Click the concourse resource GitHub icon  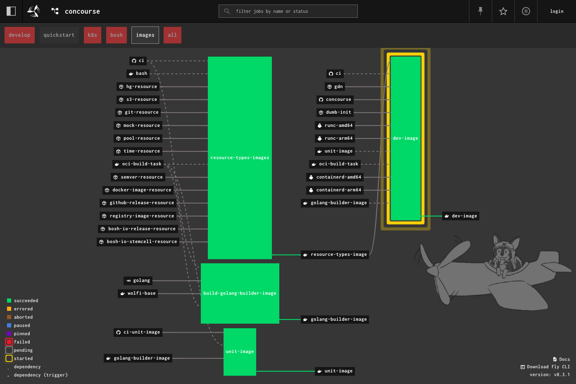click(321, 100)
